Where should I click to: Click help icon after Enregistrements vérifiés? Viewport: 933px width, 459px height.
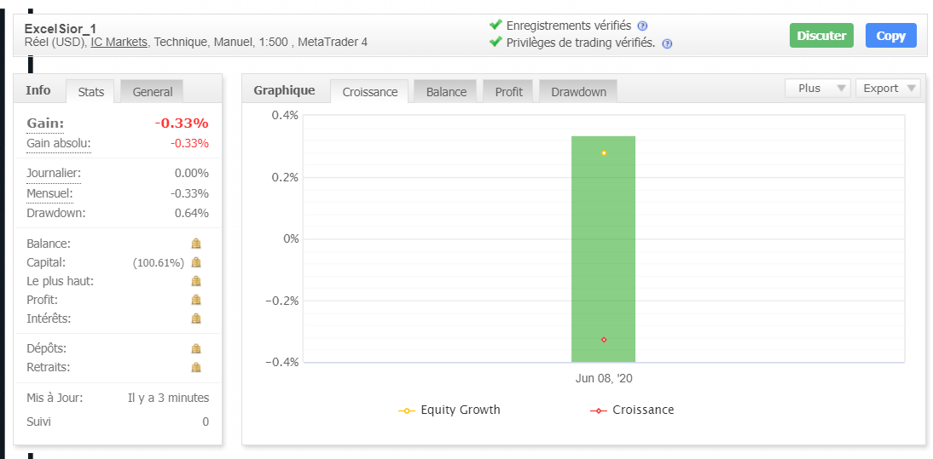click(642, 26)
